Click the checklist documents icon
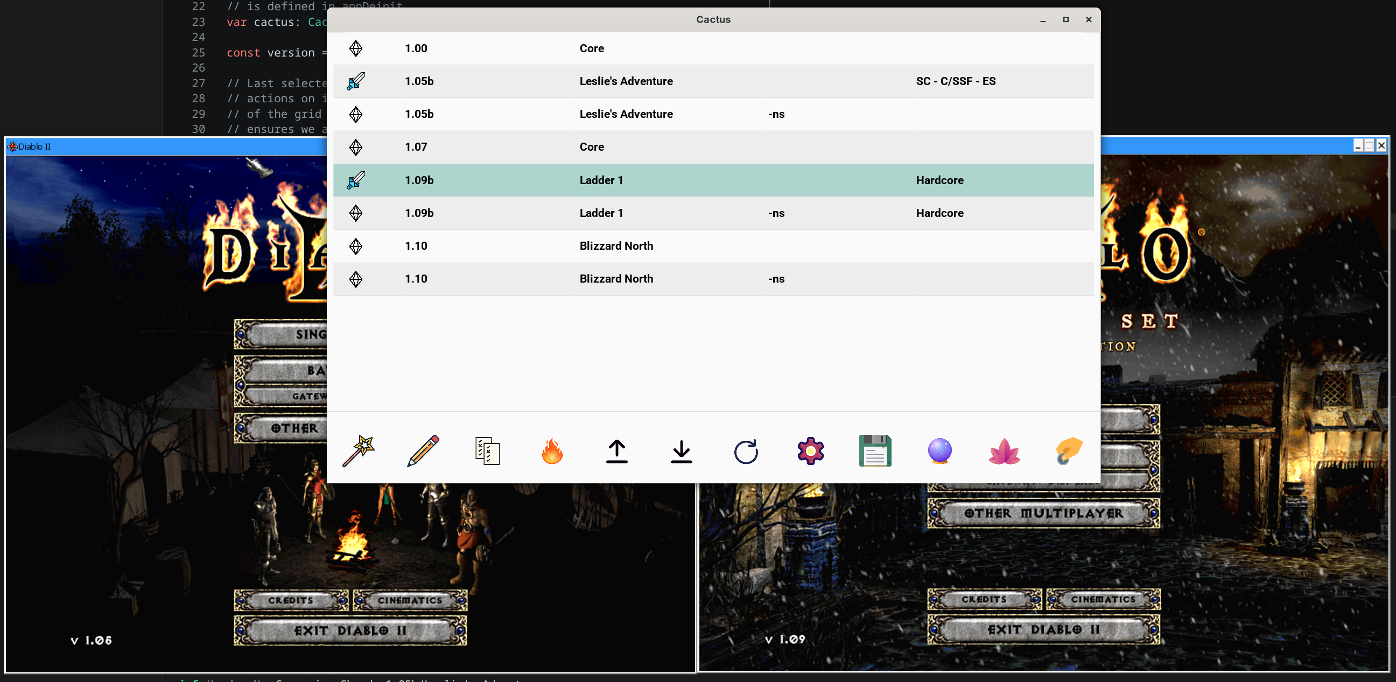The height and width of the screenshot is (682, 1396). point(487,451)
